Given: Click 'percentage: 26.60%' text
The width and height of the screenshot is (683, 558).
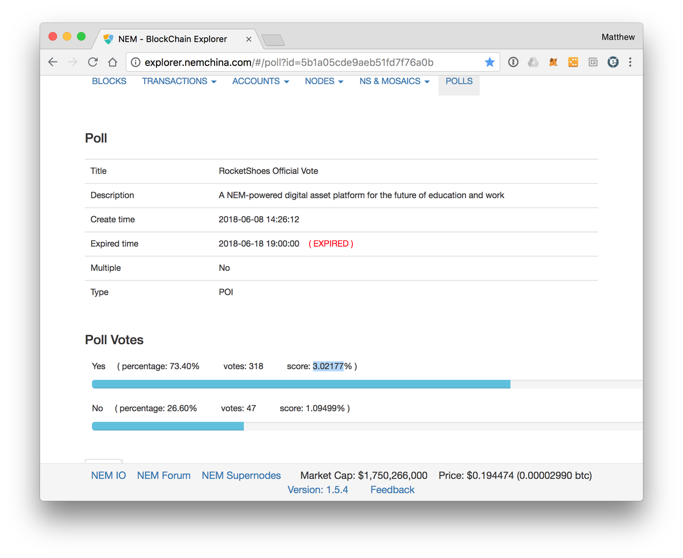Looking at the screenshot, I should [x=158, y=408].
